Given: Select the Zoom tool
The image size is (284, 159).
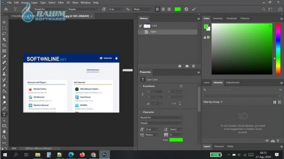Looking at the screenshot, I should (4, 137).
